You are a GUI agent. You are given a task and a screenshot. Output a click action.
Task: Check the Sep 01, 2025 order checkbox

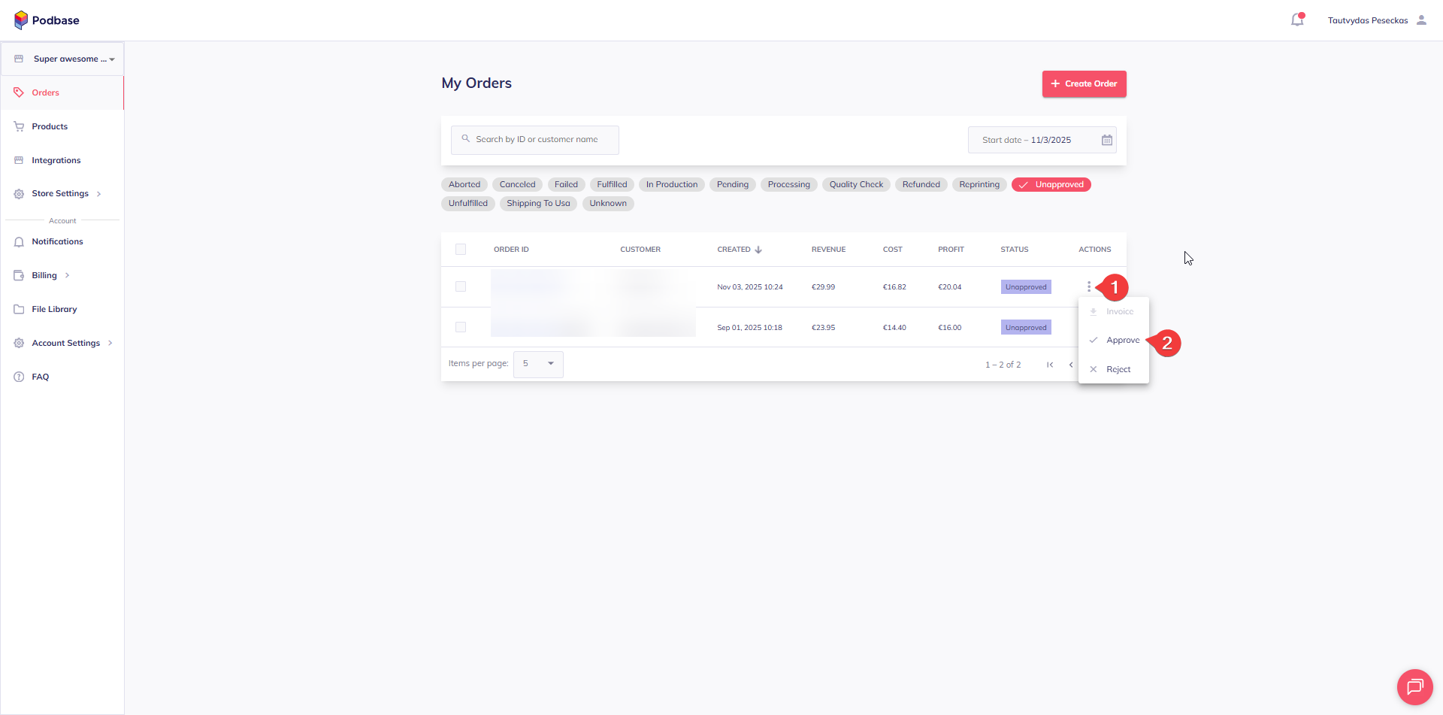[461, 327]
